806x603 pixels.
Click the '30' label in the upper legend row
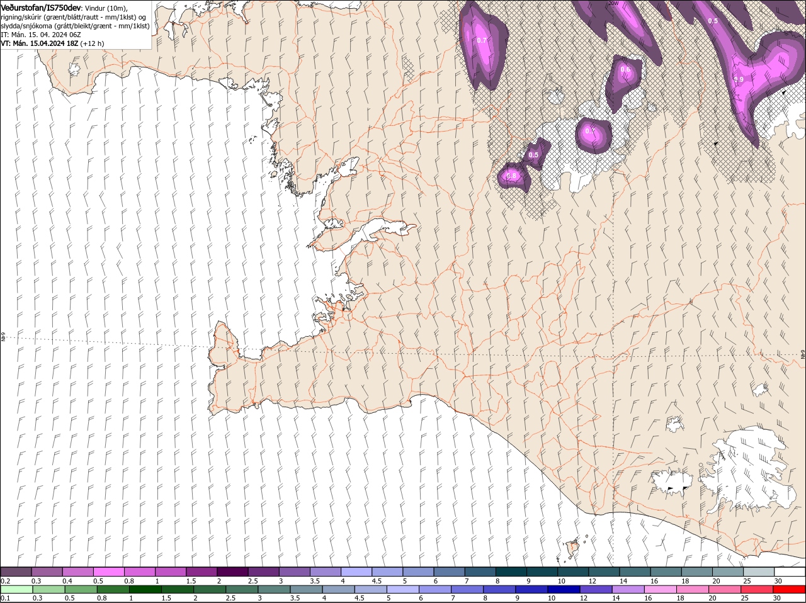click(x=778, y=581)
